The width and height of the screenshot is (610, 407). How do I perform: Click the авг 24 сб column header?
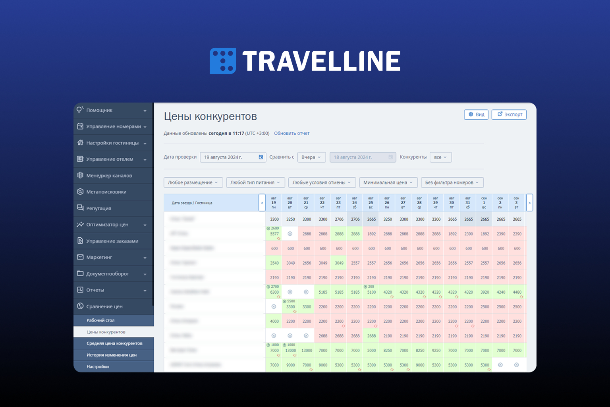355,203
